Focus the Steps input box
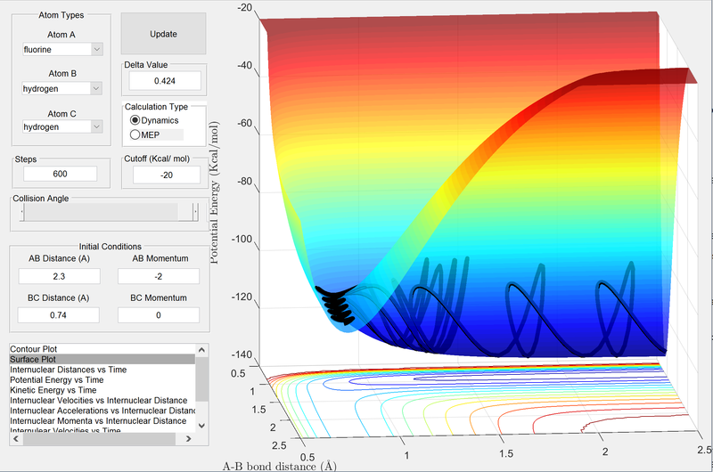This screenshot has height=472, width=713. pyautogui.click(x=61, y=175)
